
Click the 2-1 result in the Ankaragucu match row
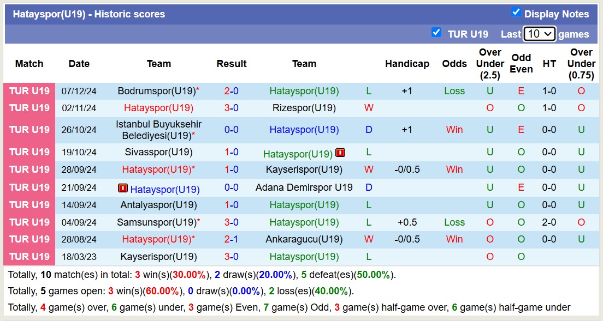point(232,239)
